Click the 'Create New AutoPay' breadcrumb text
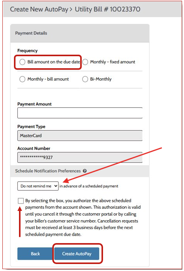184x271 pixels. pos(39,9)
